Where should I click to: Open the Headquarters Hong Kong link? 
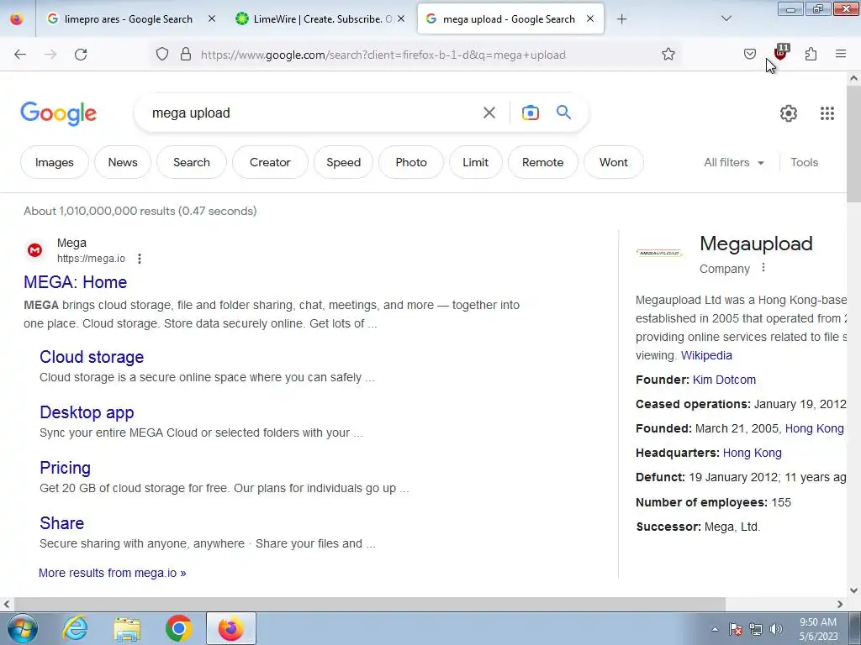(753, 453)
